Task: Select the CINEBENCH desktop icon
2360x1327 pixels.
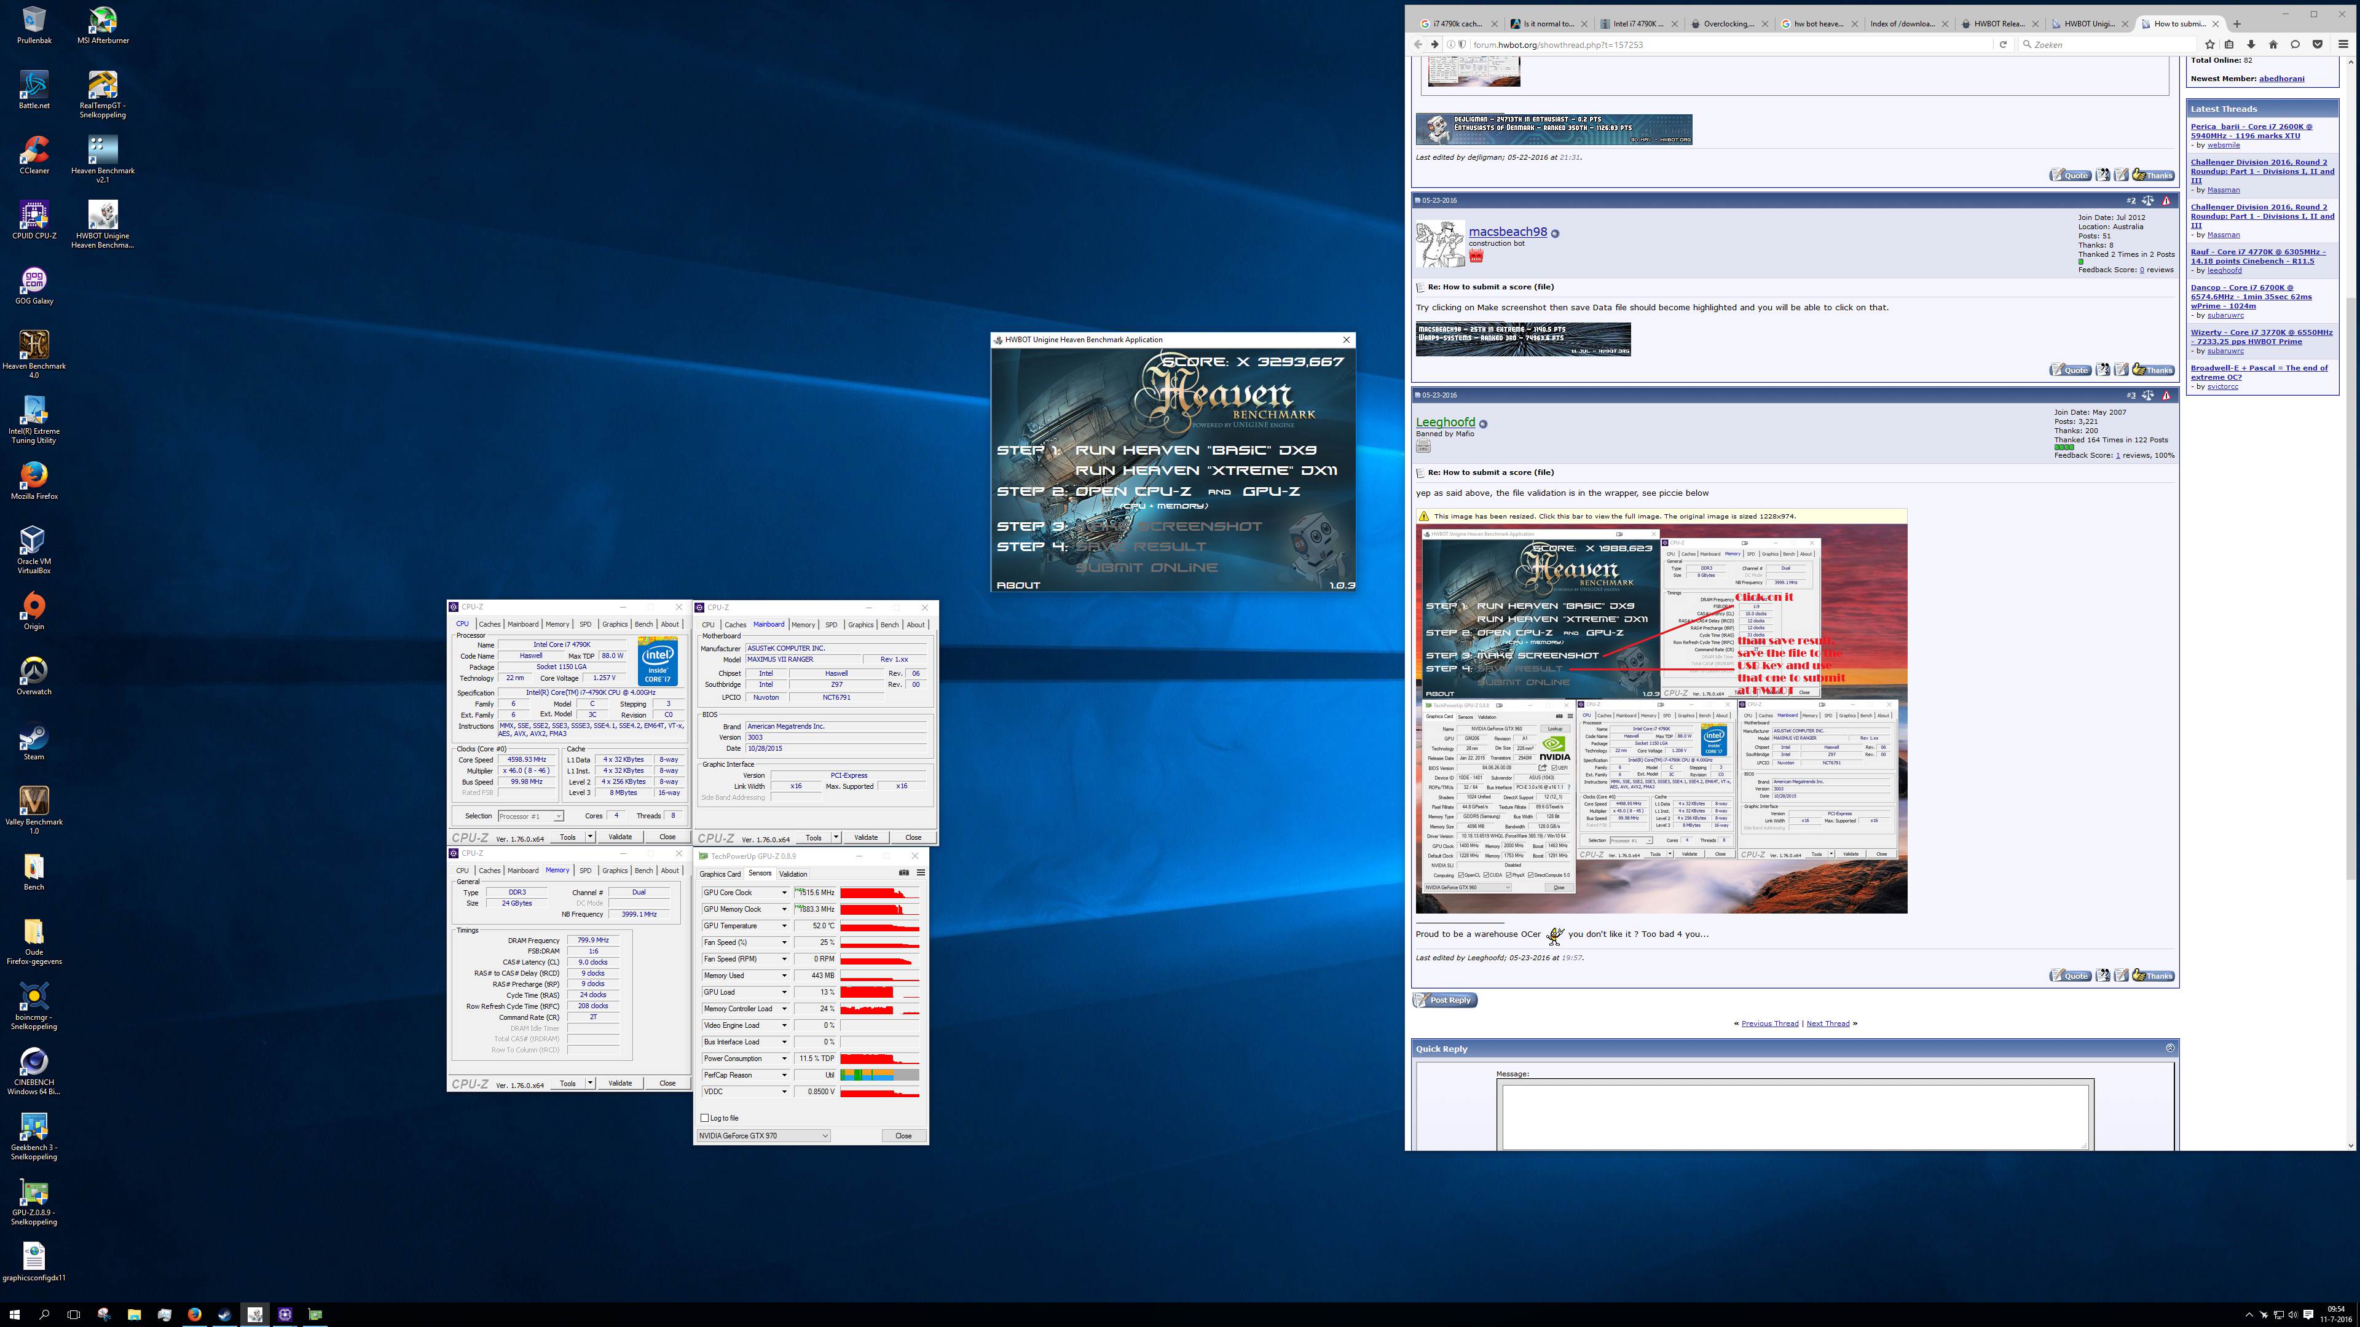Action: [x=34, y=1071]
